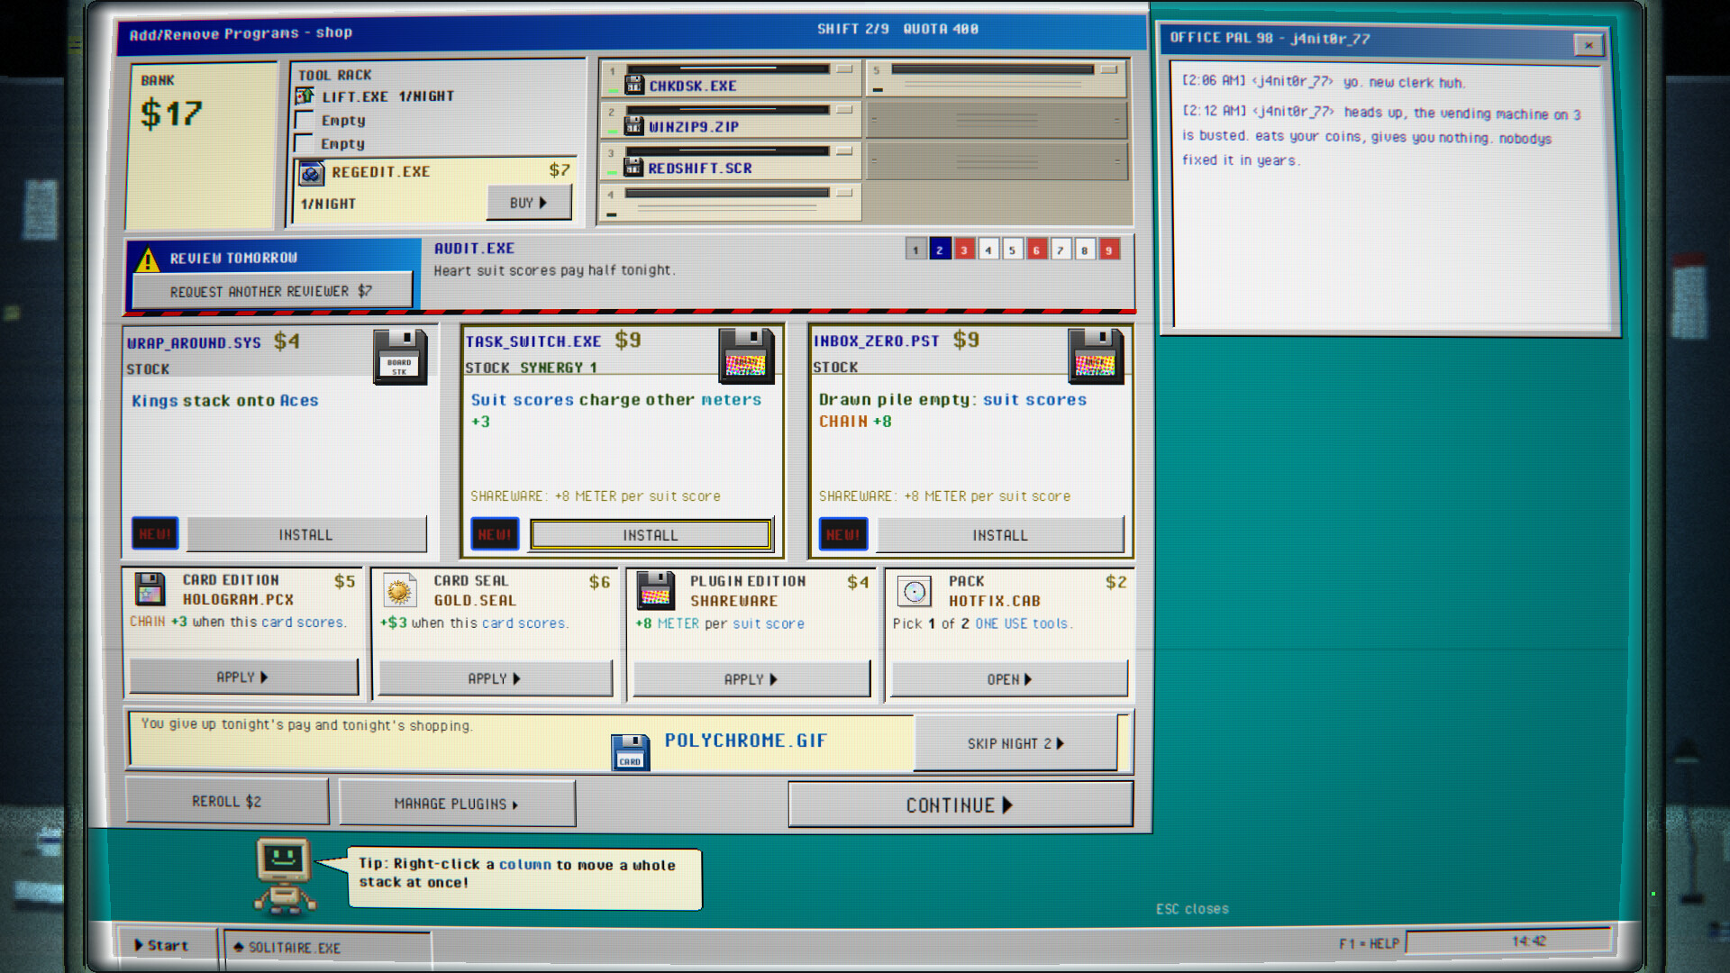Apply HOLOGRAM.PCX card edition

coord(243,677)
